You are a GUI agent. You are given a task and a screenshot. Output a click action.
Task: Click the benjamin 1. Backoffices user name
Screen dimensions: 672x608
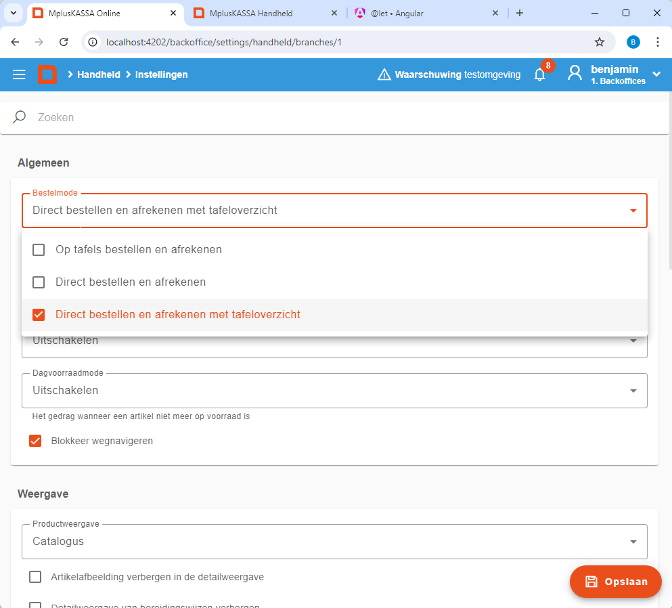[x=618, y=74]
